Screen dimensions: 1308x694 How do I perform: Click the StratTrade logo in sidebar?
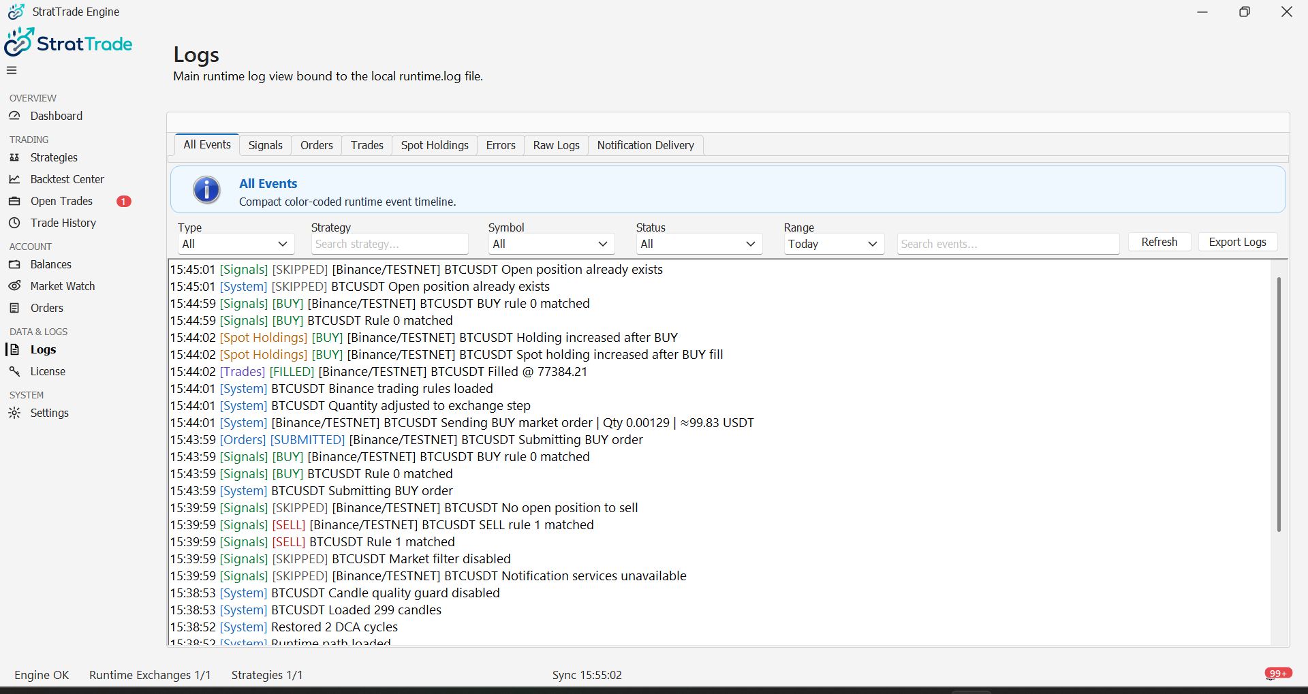tap(69, 43)
